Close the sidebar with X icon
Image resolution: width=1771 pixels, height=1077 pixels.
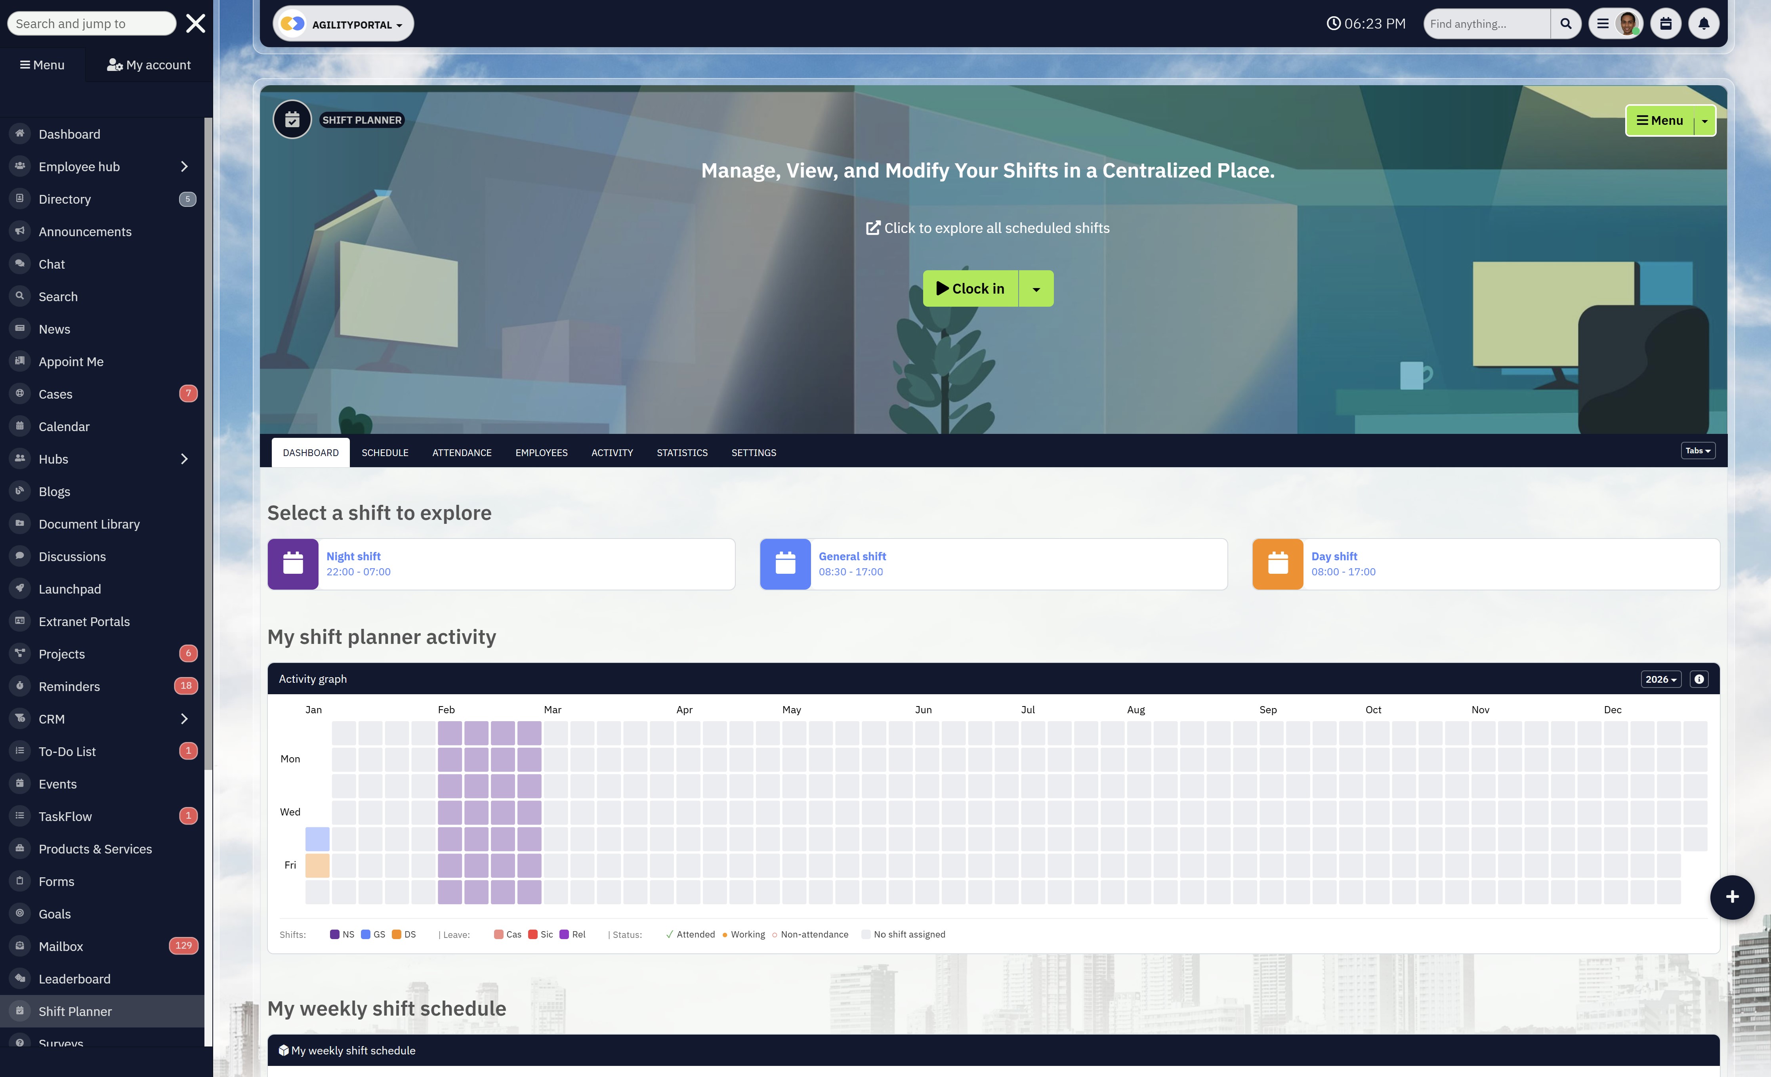195,24
